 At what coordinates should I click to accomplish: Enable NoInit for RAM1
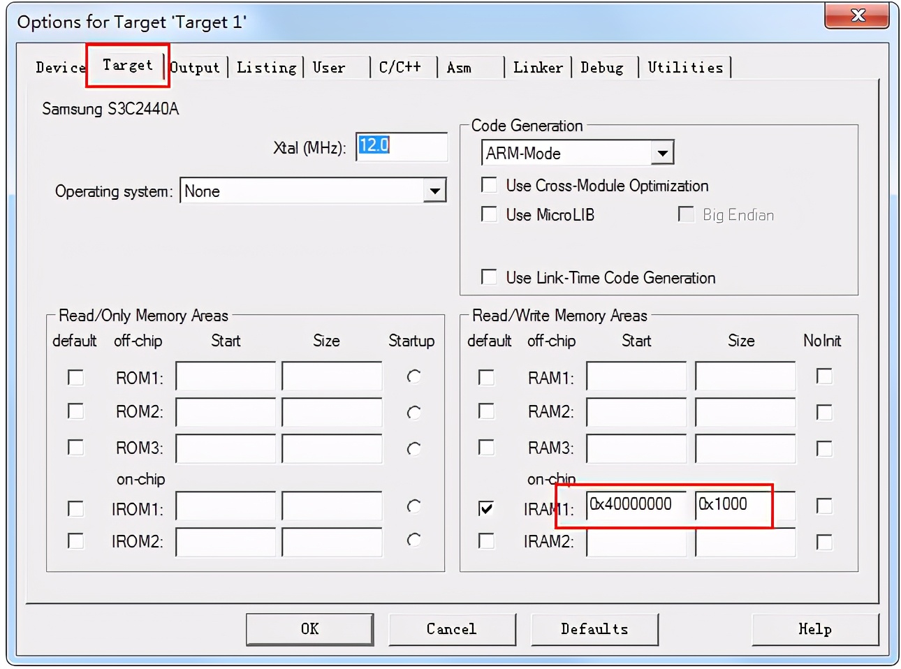click(x=824, y=376)
